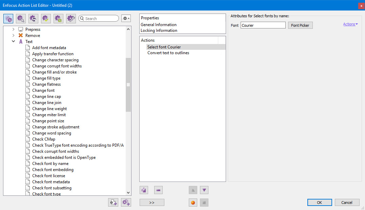Click the gear with wrench filter icon
The image size is (365, 210).
pos(71,19)
